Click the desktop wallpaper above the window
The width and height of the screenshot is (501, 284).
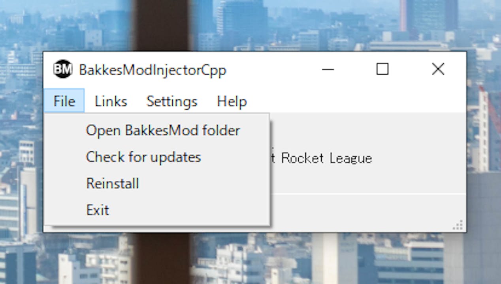pyautogui.click(x=253, y=24)
